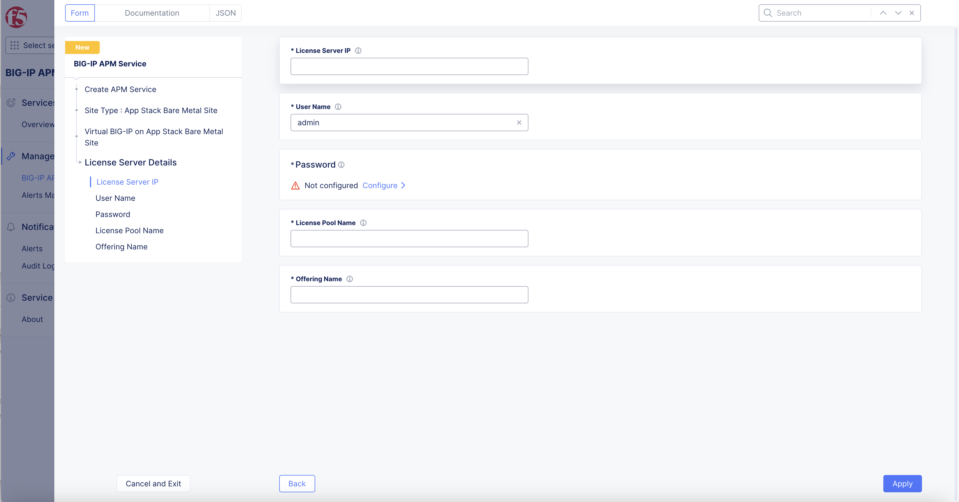Focus the Offering Name input field
This screenshot has height=502, width=959.
[x=409, y=295]
